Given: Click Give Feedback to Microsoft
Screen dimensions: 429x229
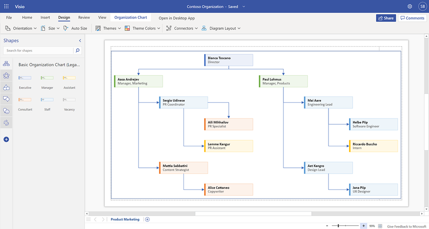Looking at the screenshot, I should coord(407,226).
